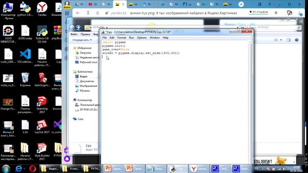Open Изображения library in Explorer sidebar

pos(86,86)
